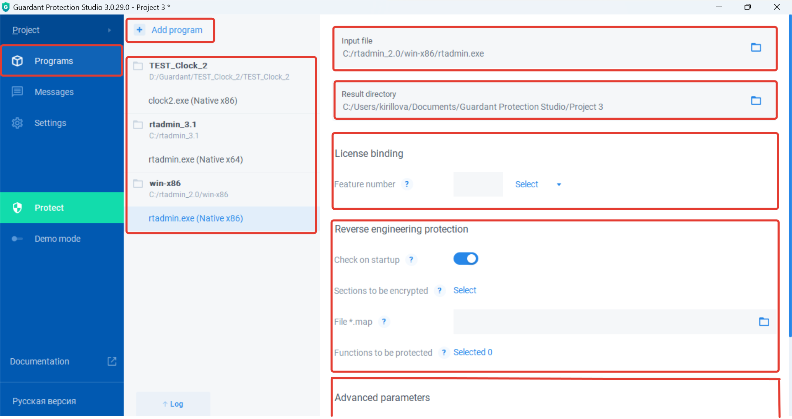
Task: Browse for File *.map using folder icon
Action: pos(764,322)
